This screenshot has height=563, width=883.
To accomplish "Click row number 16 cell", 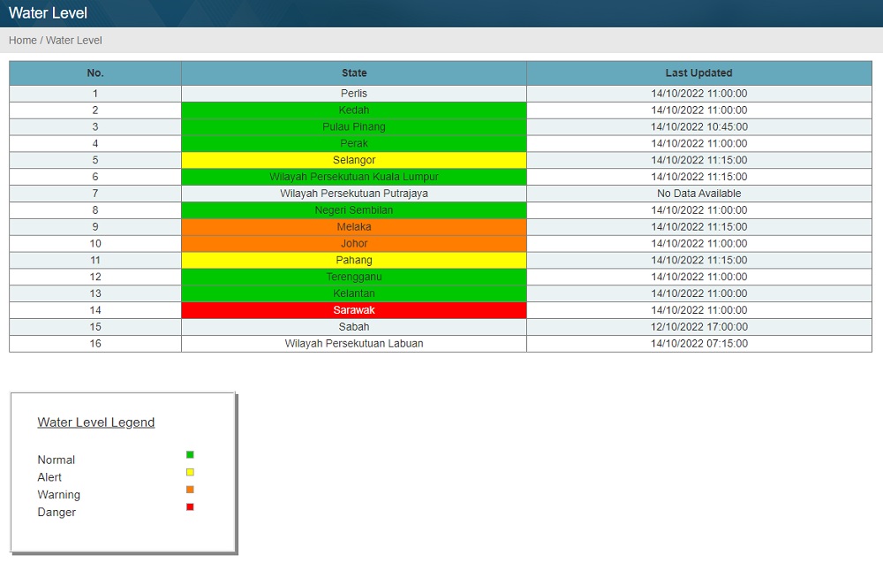I will 95,344.
